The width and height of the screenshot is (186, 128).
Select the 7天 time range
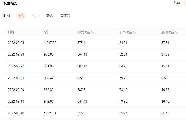tap(21, 16)
